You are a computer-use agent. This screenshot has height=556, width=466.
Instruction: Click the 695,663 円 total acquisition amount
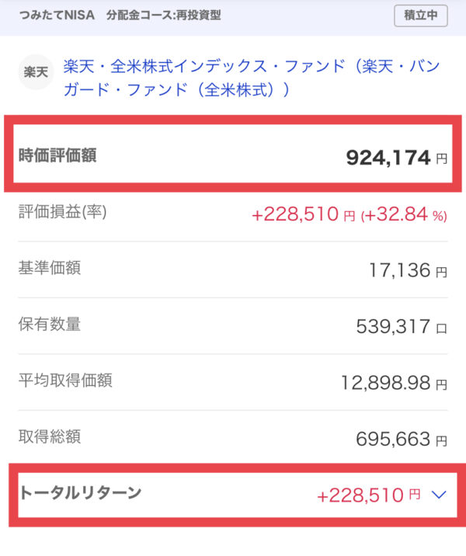click(402, 439)
